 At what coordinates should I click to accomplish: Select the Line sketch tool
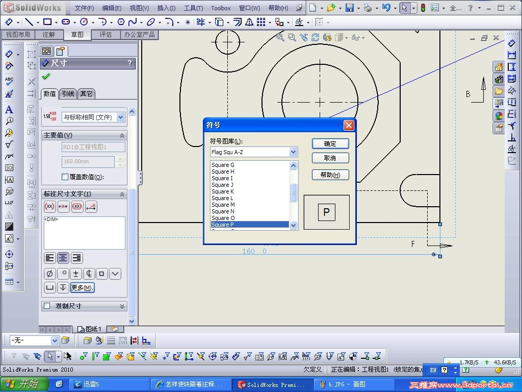[x=29, y=22]
